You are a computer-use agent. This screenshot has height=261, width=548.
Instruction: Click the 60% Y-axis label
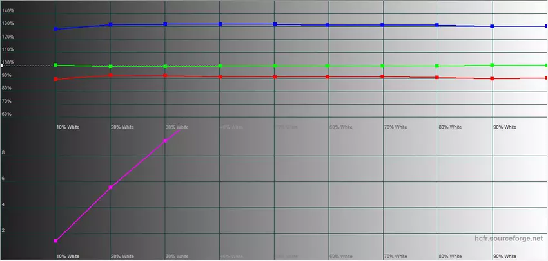tap(7, 114)
